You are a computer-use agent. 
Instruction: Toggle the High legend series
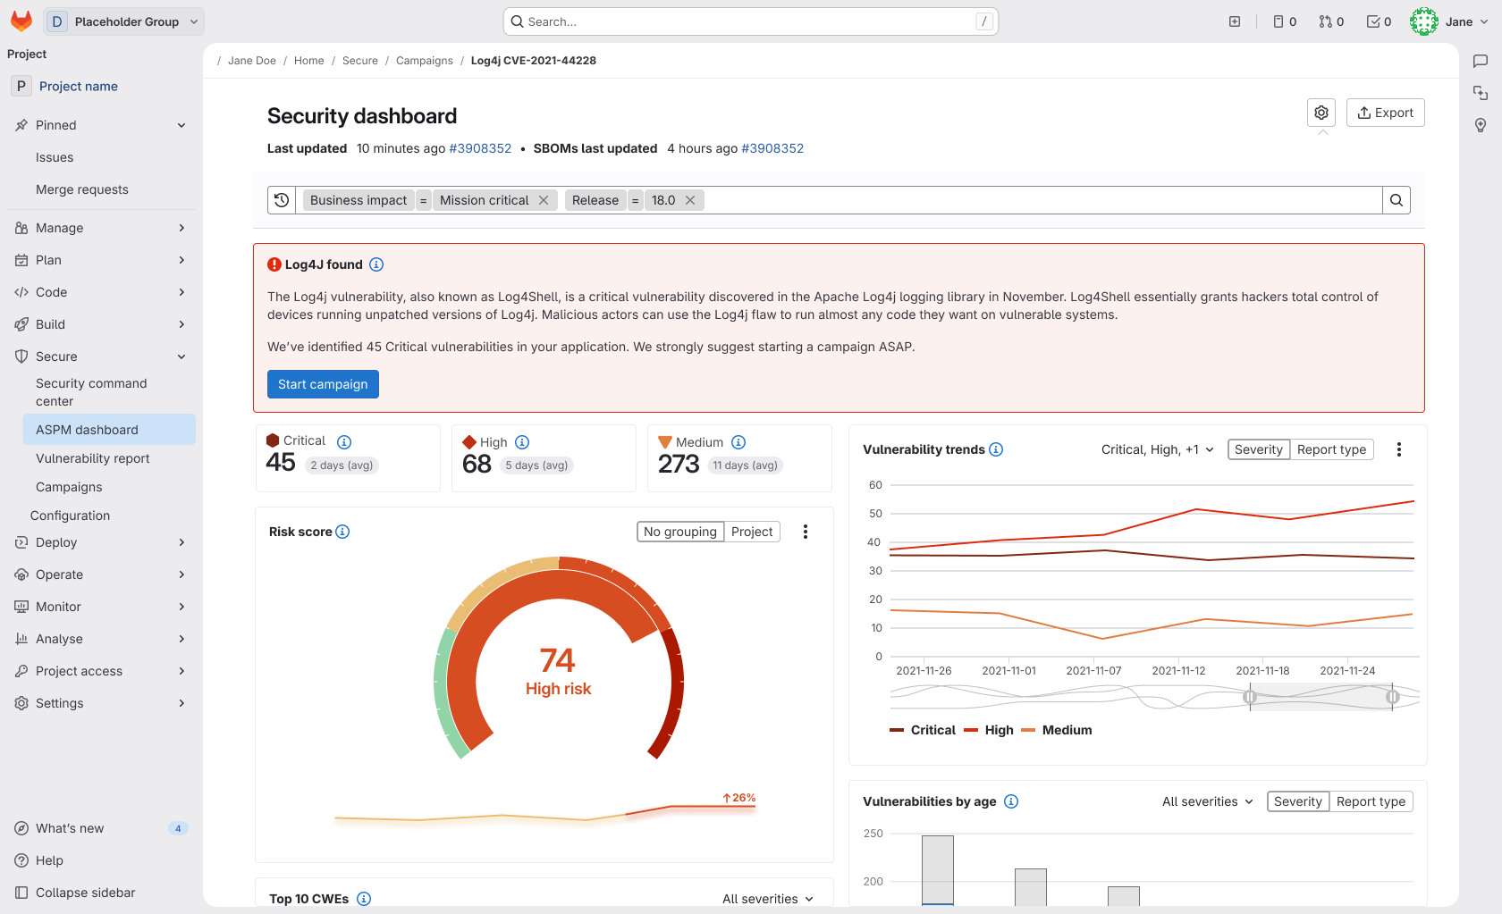pyautogui.click(x=989, y=730)
